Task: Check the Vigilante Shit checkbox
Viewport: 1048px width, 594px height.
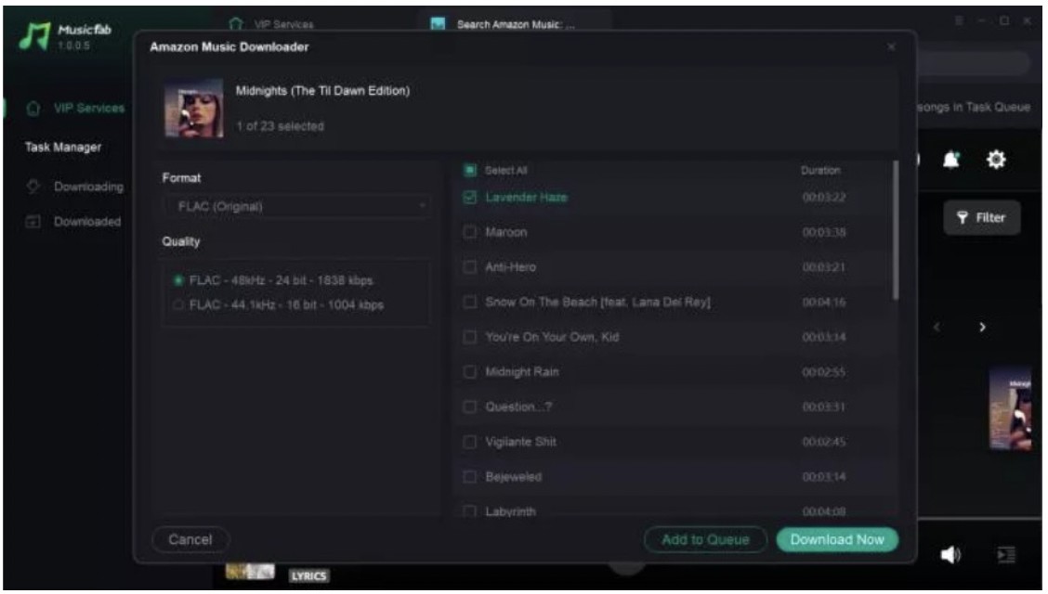Action: click(x=470, y=442)
